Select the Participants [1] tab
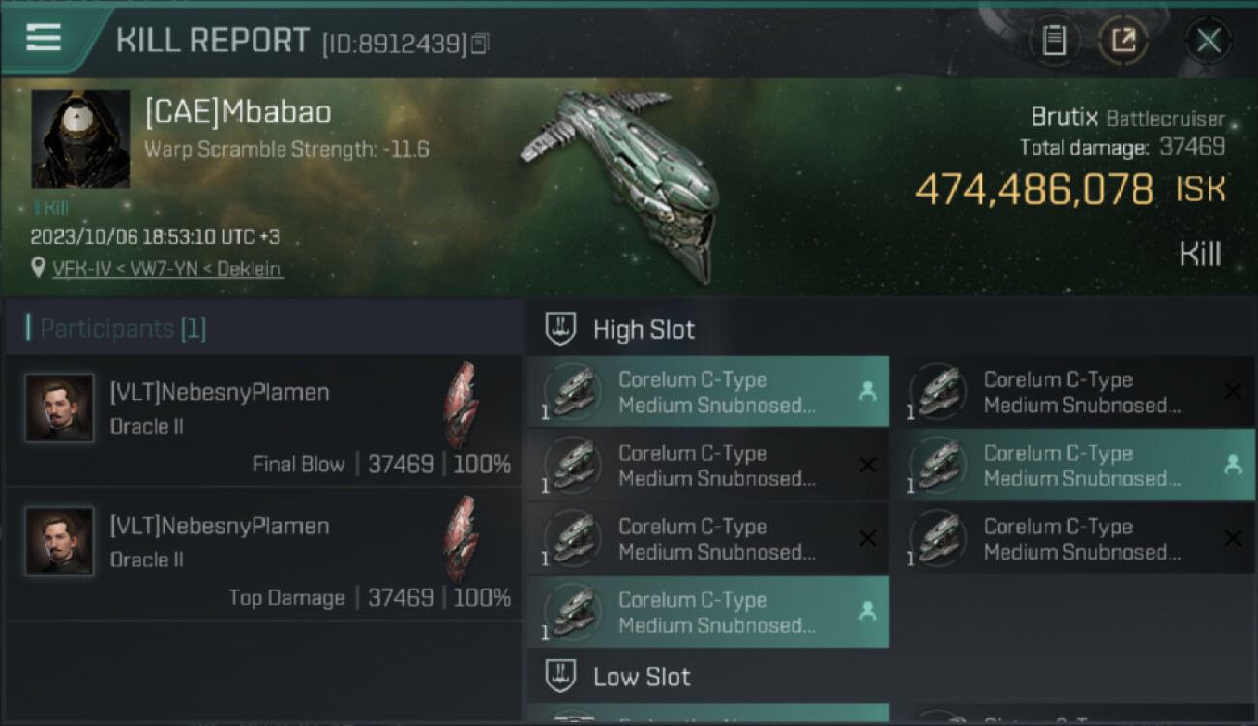The height and width of the screenshot is (726, 1258). click(x=123, y=329)
